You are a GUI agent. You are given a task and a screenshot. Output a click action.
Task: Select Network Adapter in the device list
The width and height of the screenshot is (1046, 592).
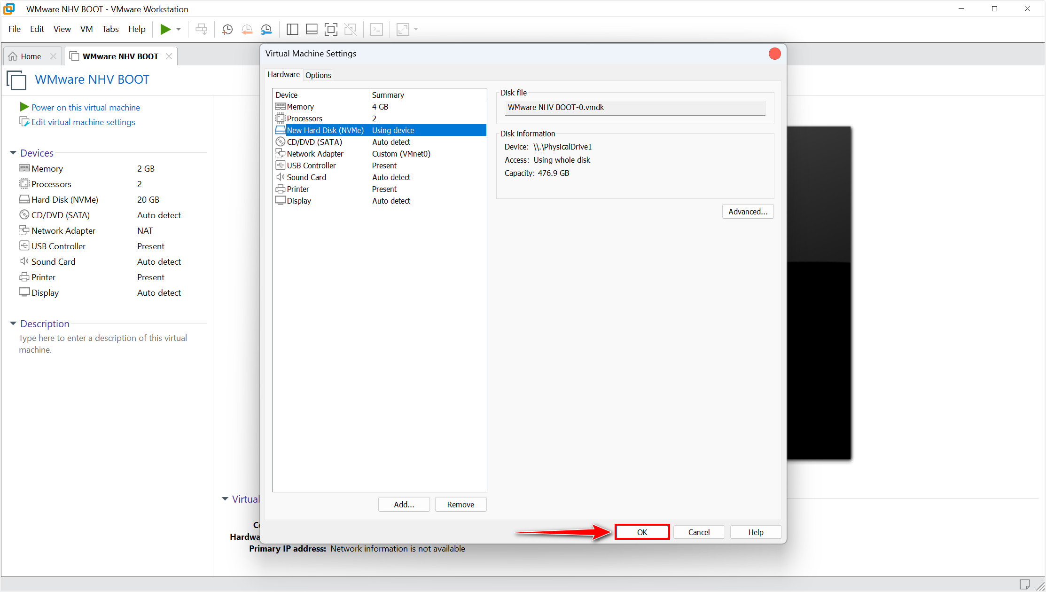pos(315,154)
